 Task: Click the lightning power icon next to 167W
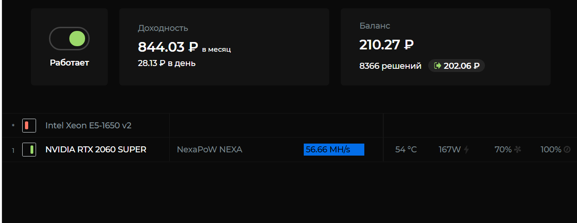[x=467, y=150]
